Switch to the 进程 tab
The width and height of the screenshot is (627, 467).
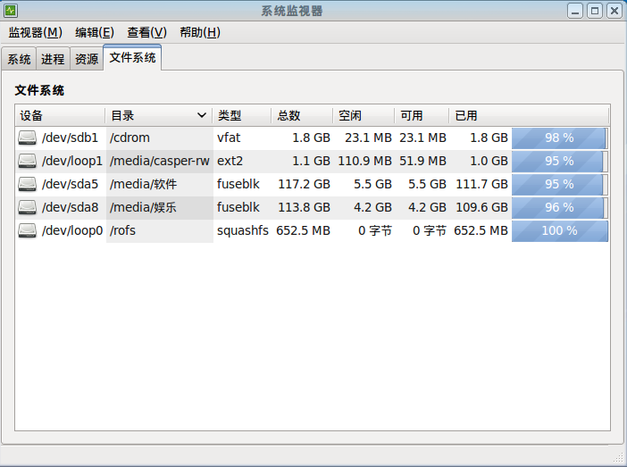click(x=53, y=59)
